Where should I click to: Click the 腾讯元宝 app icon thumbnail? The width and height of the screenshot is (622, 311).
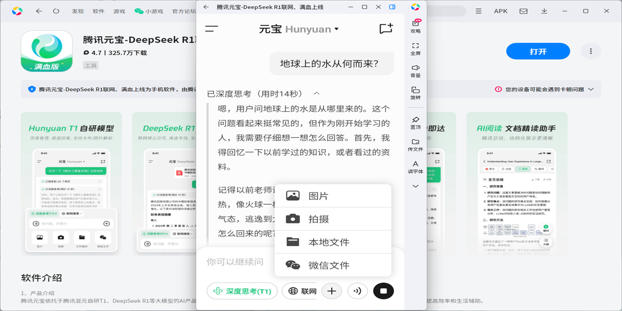click(47, 51)
